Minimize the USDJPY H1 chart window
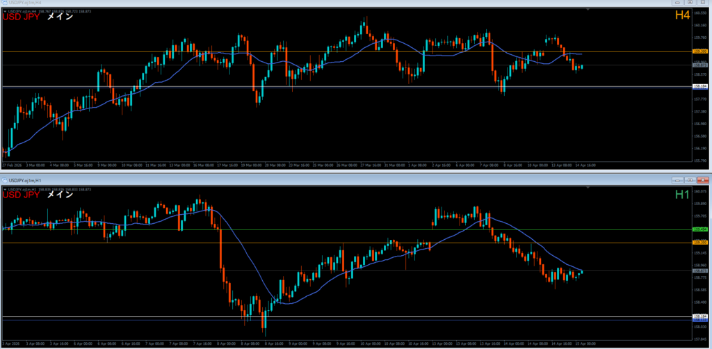The image size is (712, 349). 677,180
